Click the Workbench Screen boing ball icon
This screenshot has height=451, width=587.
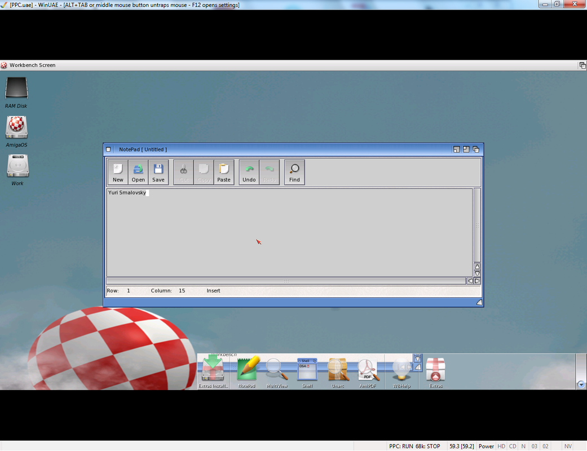4,65
